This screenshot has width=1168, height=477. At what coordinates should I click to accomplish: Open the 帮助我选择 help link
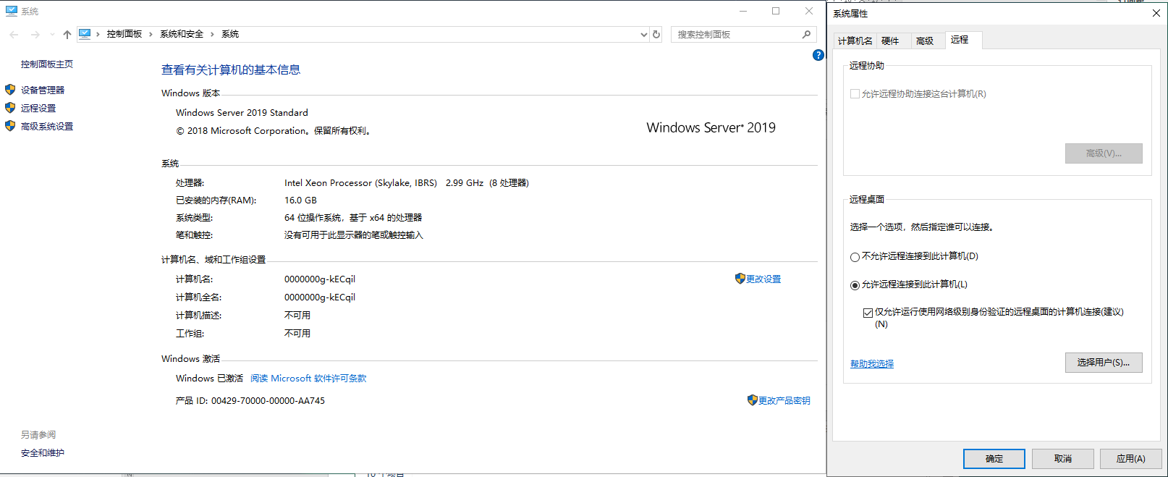point(871,364)
